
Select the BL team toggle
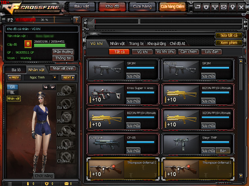pos(12,93)
